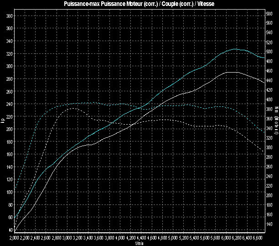
Task: Click the peak of the solid cyan power curve
Action: coord(235,49)
